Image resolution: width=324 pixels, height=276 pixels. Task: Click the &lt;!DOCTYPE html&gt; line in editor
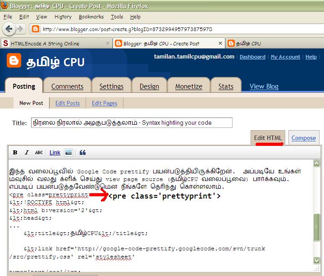[x=47, y=203]
